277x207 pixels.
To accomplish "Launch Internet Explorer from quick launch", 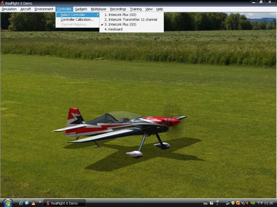I will pyautogui.click(x=21, y=203).
